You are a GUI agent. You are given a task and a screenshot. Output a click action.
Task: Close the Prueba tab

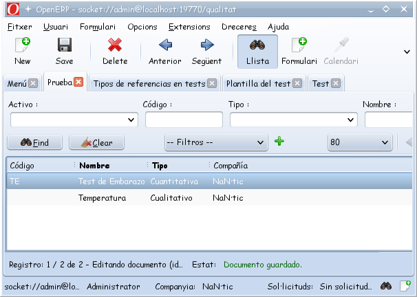(78, 82)
